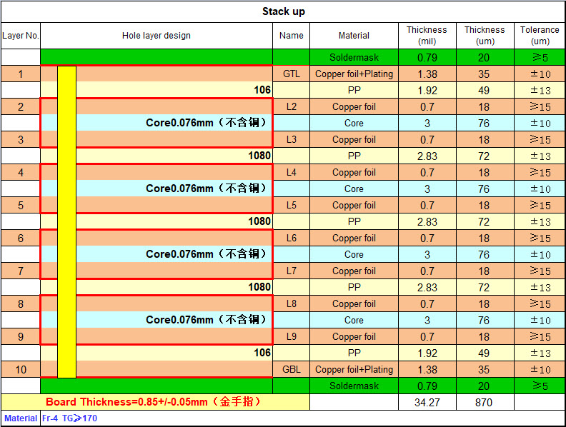Select layer number 10 cell
The width and height of the screenshot is (566, 427).
(21, 369)
